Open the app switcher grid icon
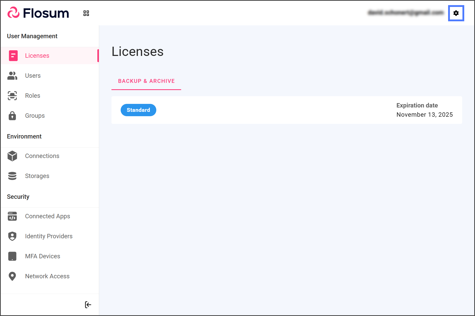 point(86,13)
